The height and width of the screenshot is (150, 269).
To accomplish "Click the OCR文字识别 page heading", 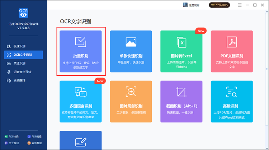I will click(75, 21).
